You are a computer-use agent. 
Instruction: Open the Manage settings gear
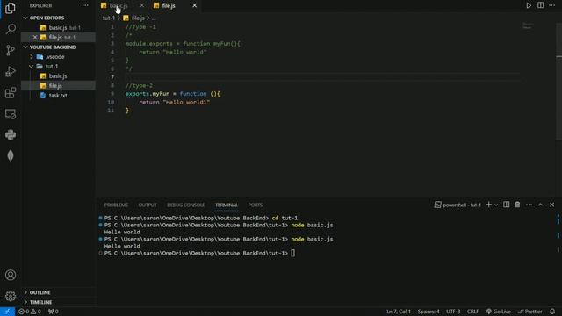tap(11, 296)
